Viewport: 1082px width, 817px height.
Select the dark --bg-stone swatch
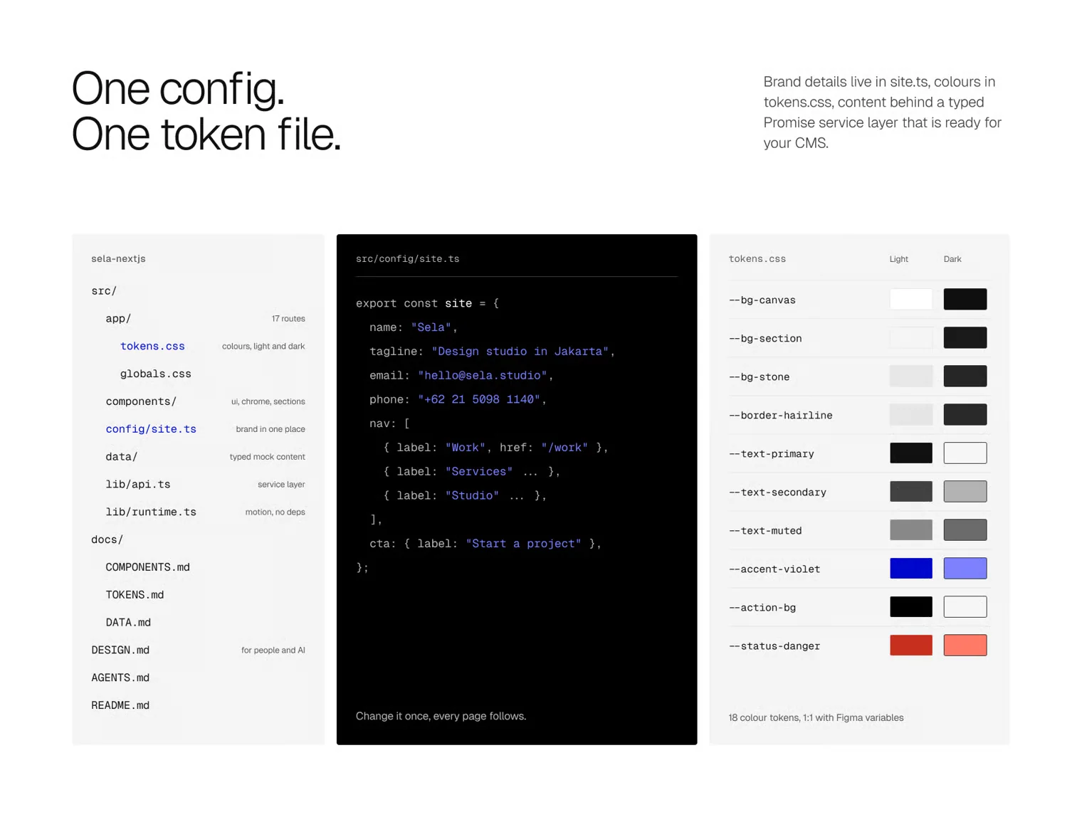965,376
